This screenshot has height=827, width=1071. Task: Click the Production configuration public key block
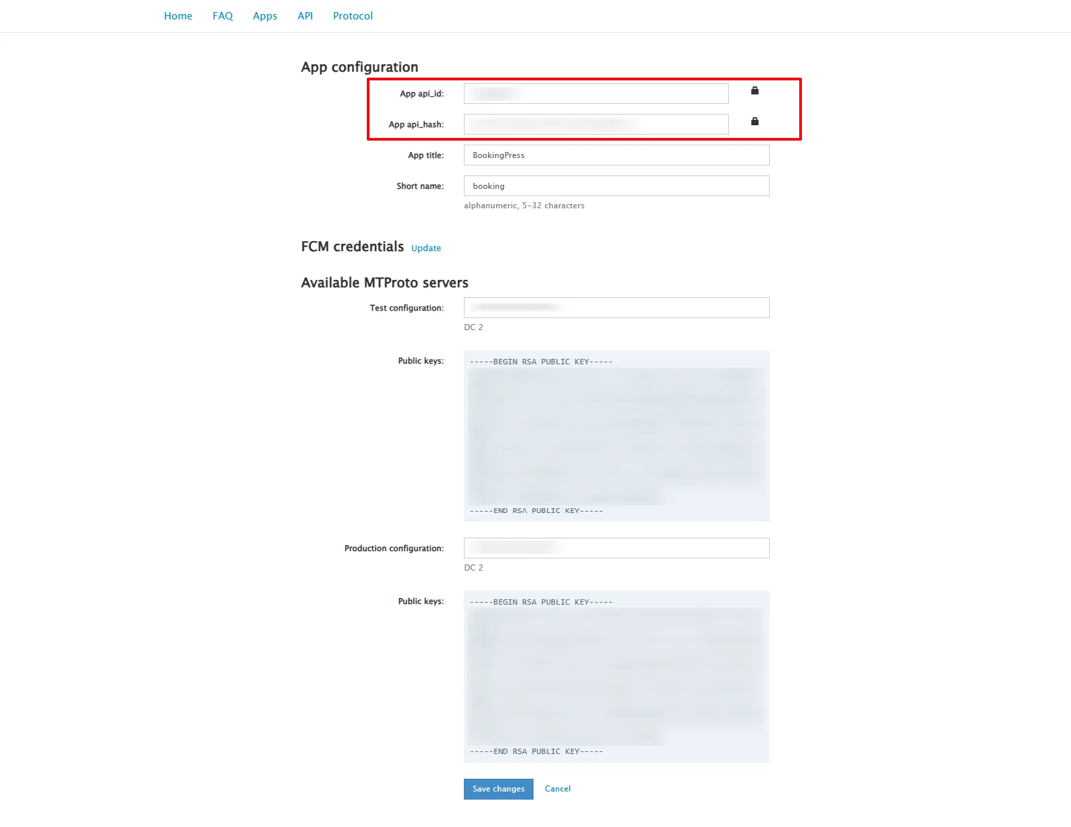[616, 676]
